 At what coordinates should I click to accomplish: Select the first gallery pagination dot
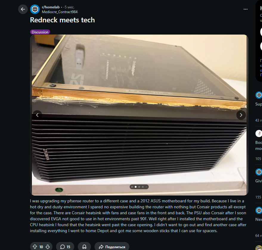tap(132, 187)
